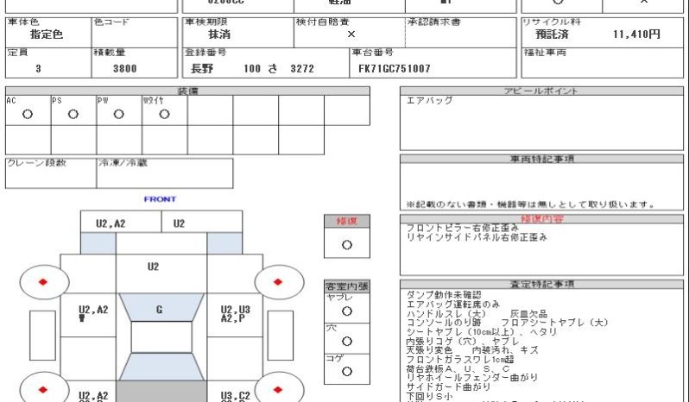Click the 色コード field
The height and width of the screenshot is (402, 689).
tap(134, 33)
